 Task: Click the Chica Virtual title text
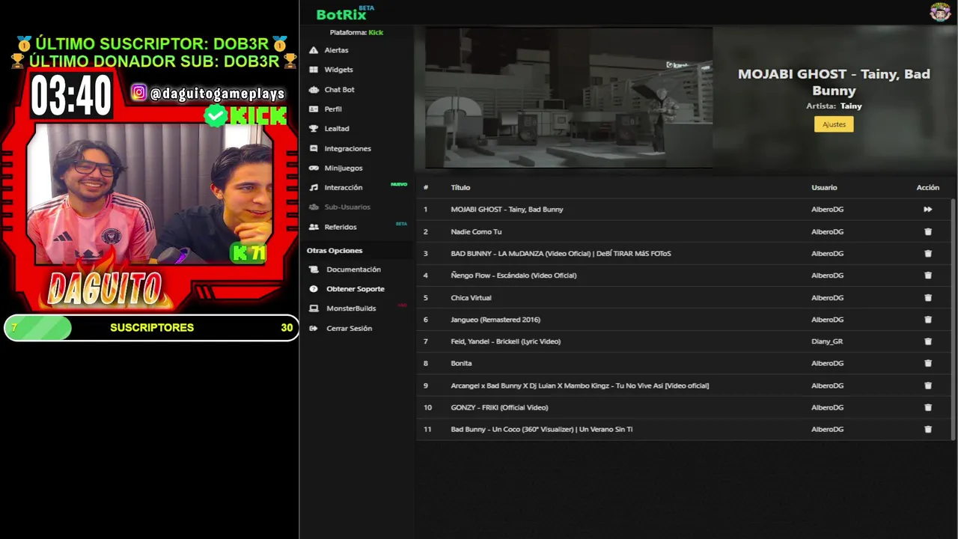[471, 298]
